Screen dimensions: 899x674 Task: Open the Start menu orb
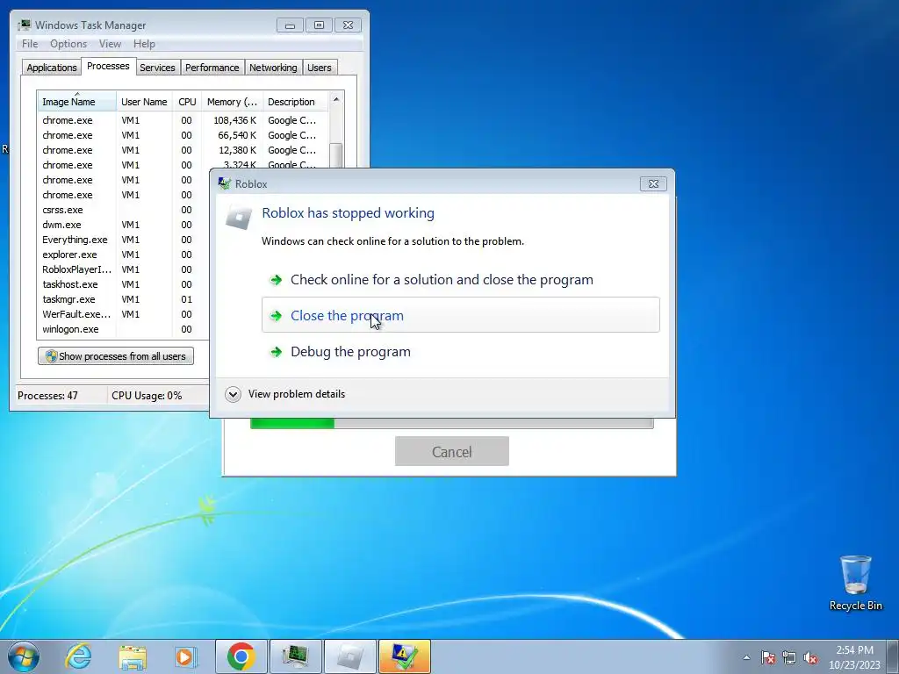(x=24, y=656)
